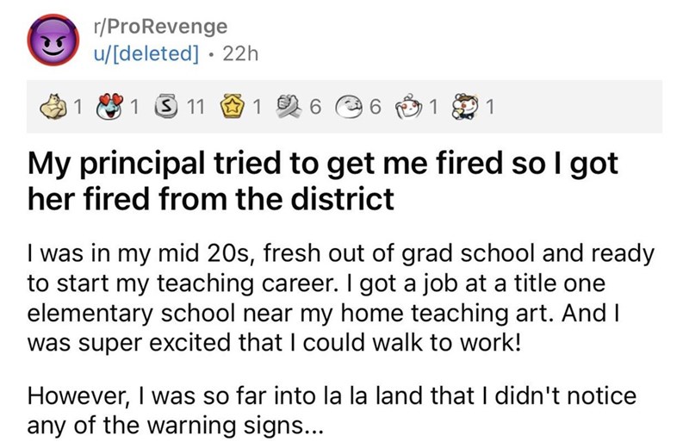Image resolution: width=689 pixels, height=448 pixels.
Task: Click the Snoo facepalm award icon
Action: pyautogui.click(x=407, y=108)
